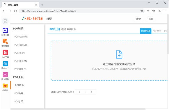Click the 点击或者拖拽文件到此区域 upload area
Viewport: 169px width, 110px height.
point(109,61)
